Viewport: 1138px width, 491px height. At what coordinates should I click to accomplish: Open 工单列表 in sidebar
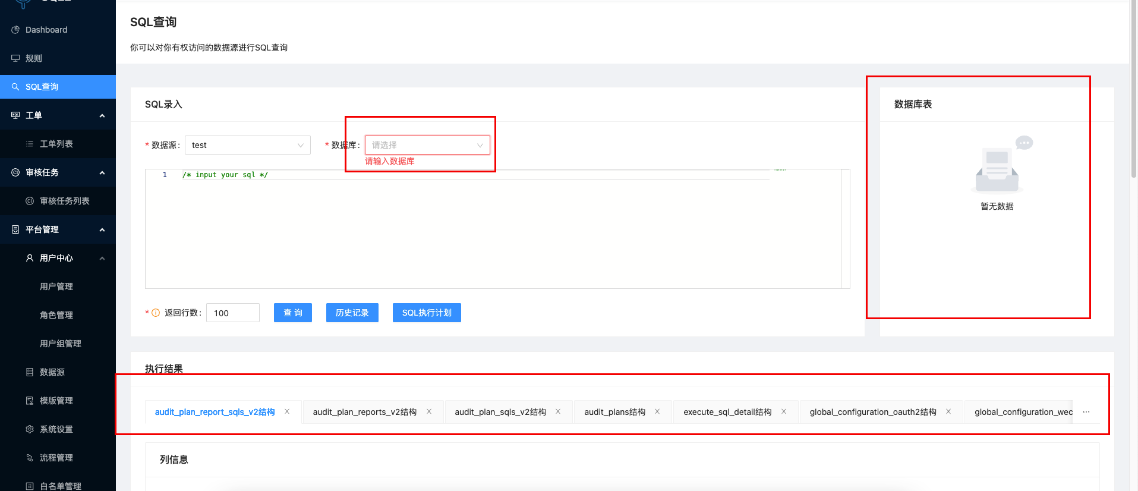tap(58, 144)
